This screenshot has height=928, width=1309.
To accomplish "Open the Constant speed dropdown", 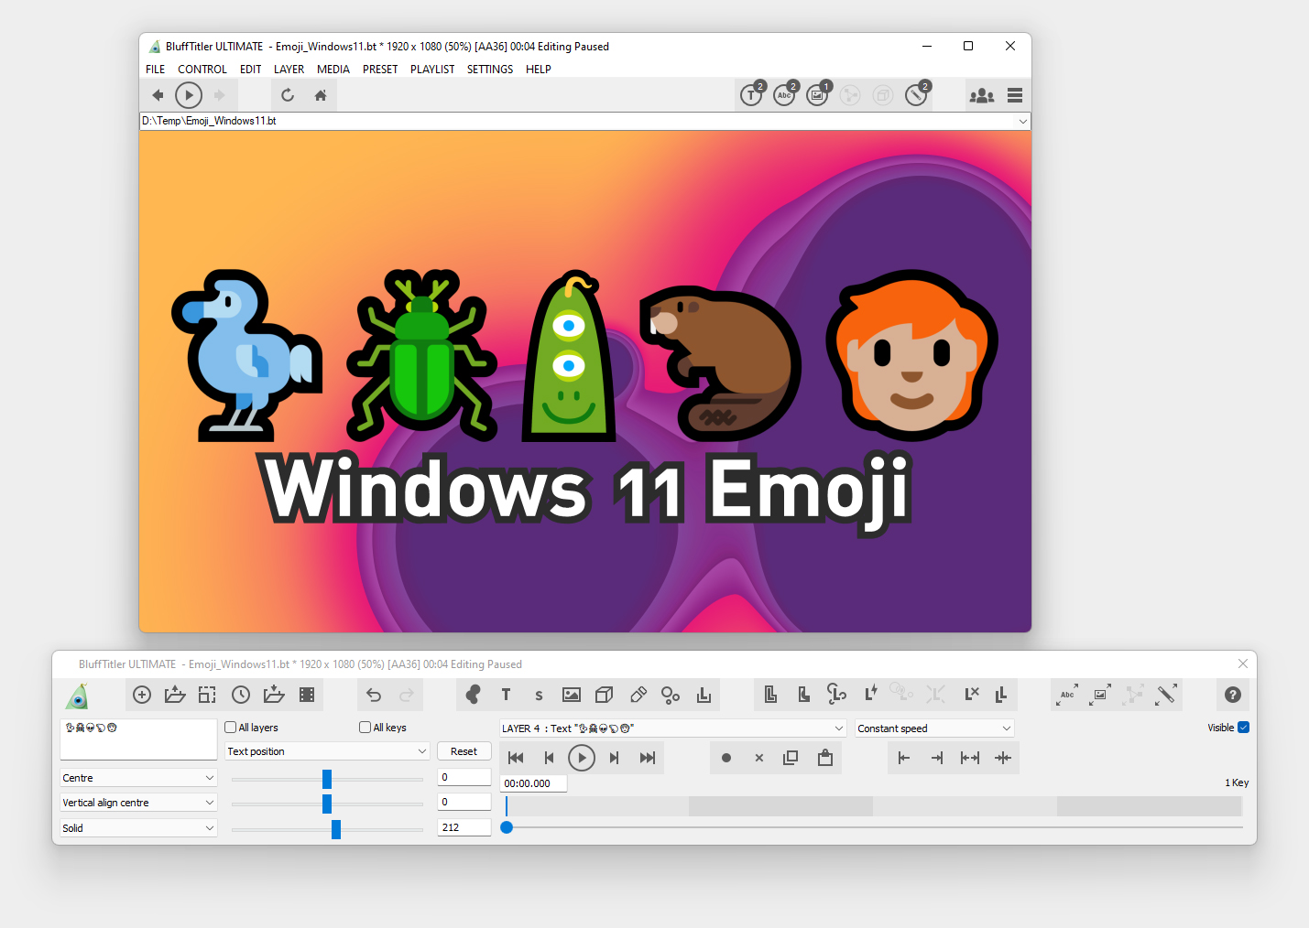I will click(x=935, y=728).
